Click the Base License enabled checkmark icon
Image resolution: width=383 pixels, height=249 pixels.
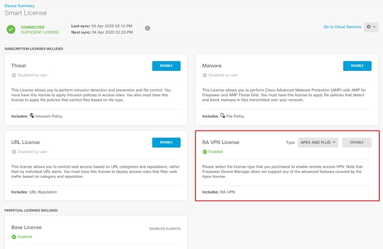click(x=14, y=237)
